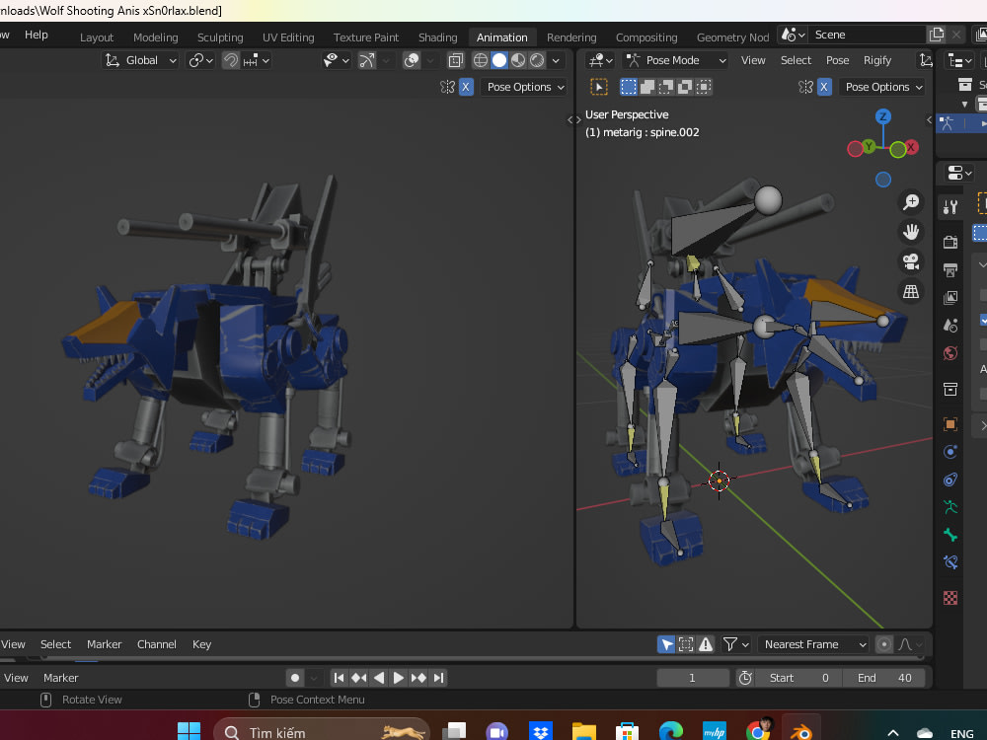Open dope sheet filter dropdown
This screenshot has width=987, height=740.
click(736, 643)
